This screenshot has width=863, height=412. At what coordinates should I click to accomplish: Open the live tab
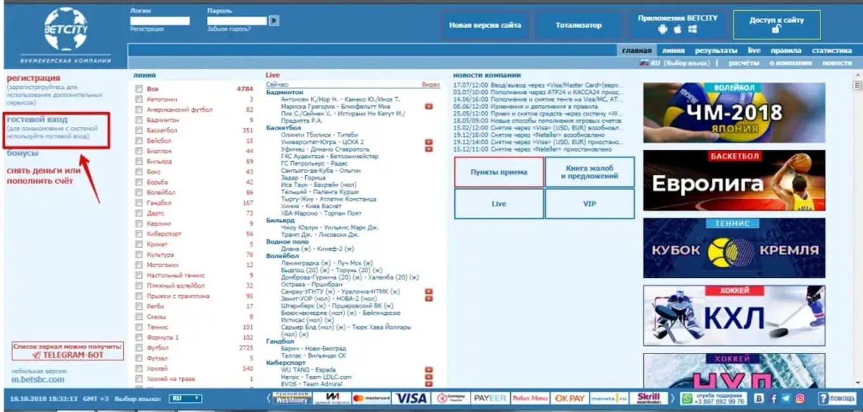point(754,50)
